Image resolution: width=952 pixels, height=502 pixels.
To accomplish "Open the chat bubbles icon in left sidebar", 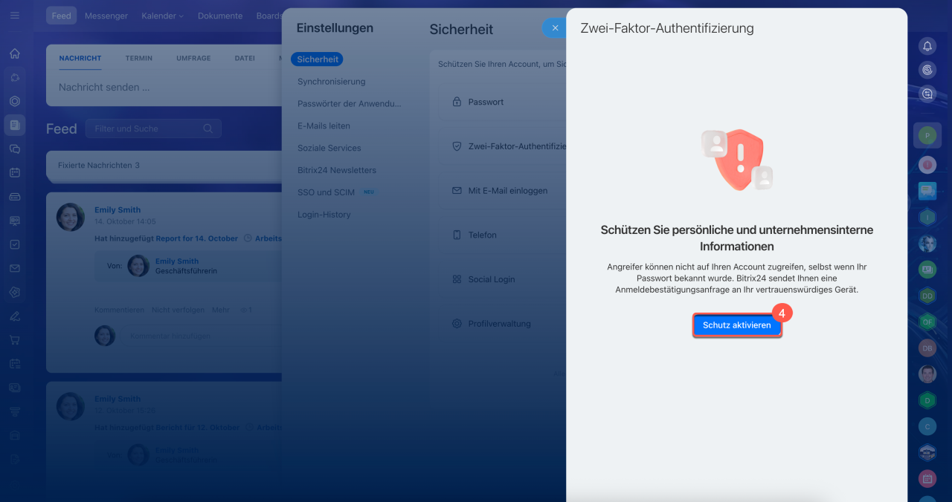I will [15, 149].
